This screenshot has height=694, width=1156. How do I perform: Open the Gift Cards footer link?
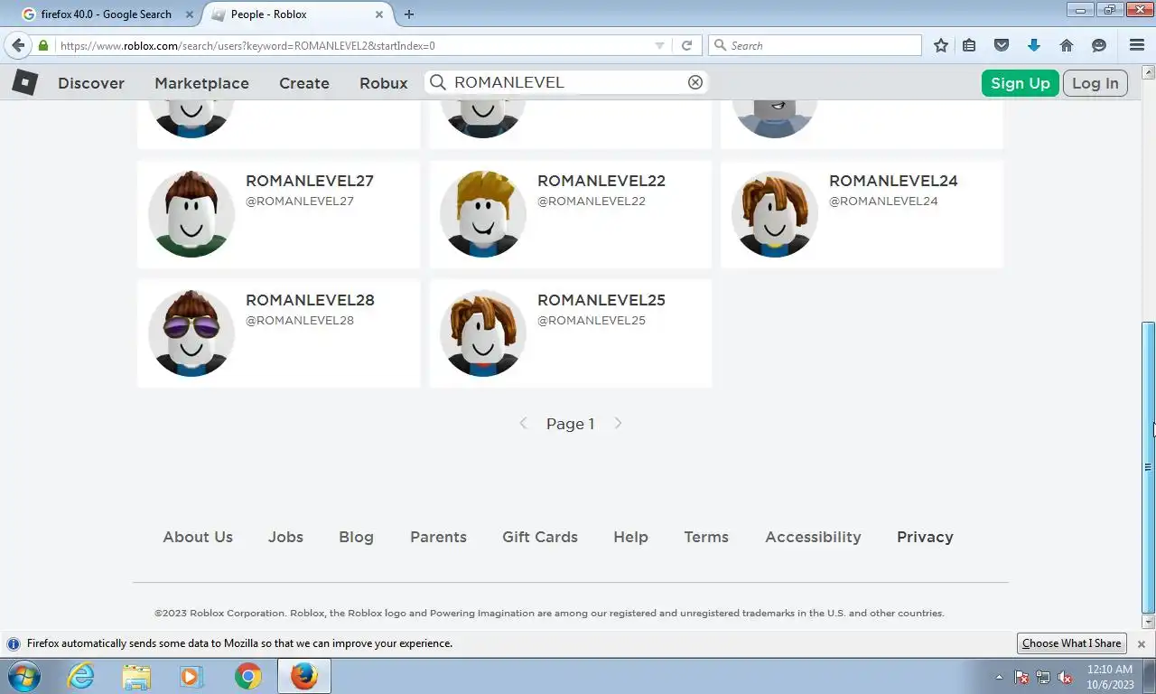pyautogui.click(x=540, y=537)
